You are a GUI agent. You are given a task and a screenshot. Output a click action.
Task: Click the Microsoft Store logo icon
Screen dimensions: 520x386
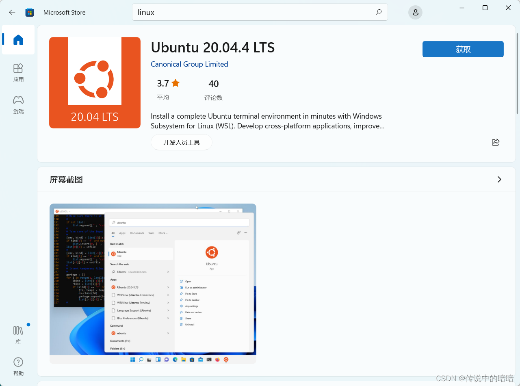click(30, 12)
